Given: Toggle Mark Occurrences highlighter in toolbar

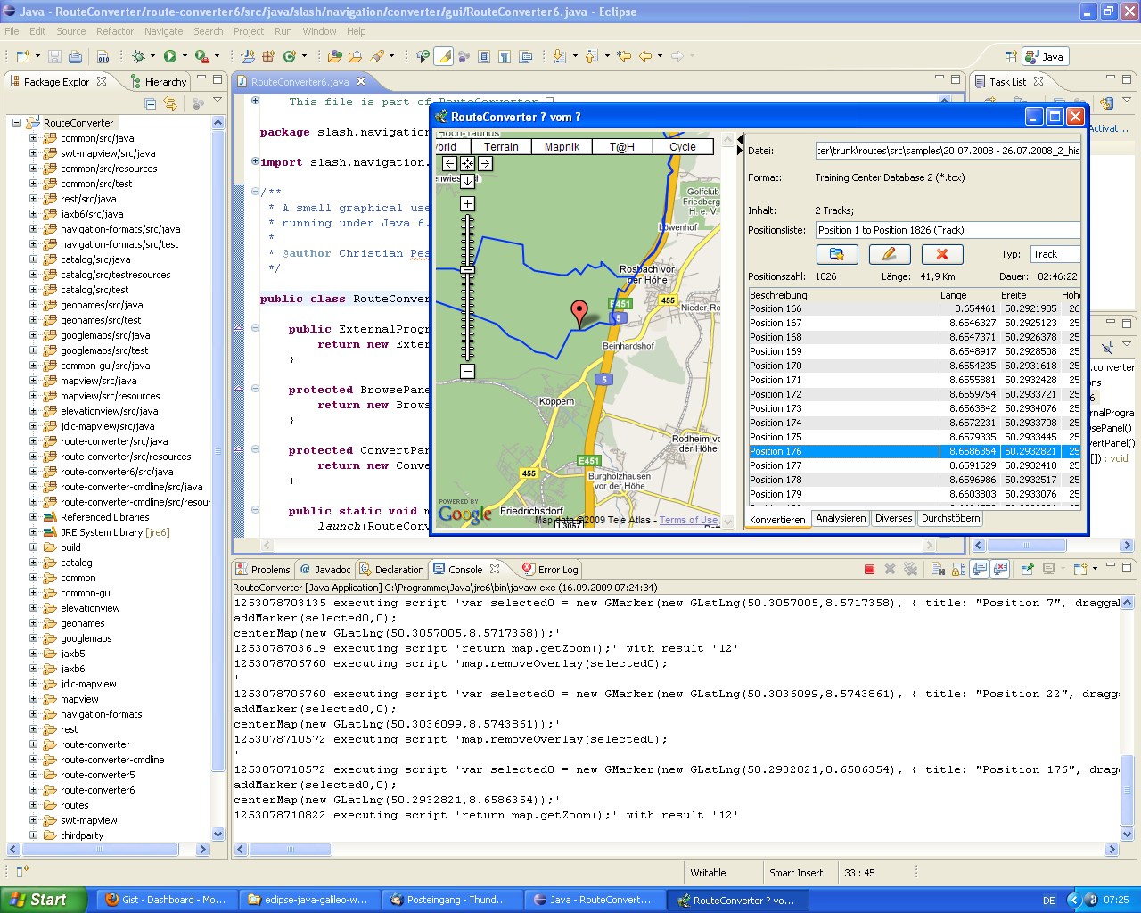Looking at the screenshot, I should (443, 56).
